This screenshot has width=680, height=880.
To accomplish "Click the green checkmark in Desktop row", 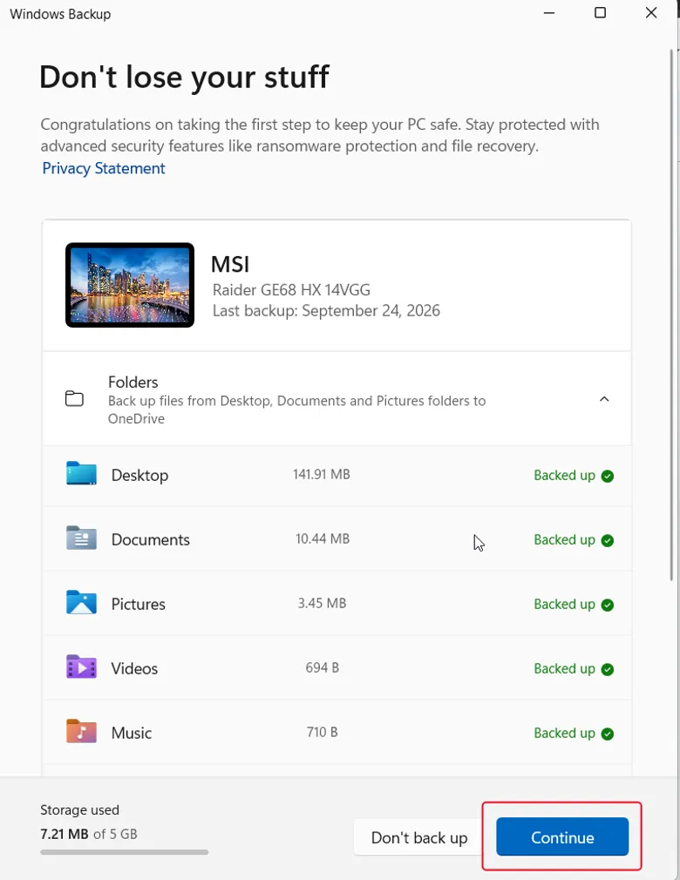I will 607,476.
